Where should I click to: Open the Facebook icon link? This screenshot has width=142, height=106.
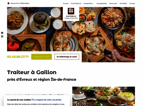pyautogui.click(x=2, y=33)
